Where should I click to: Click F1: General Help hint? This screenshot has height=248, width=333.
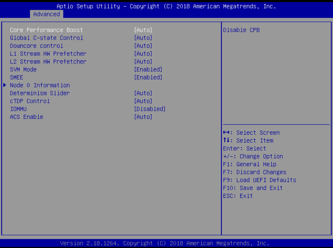pyautogui.click(x=250, y=165)
